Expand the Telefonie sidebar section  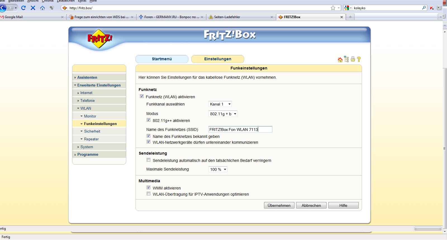(99, 100)
